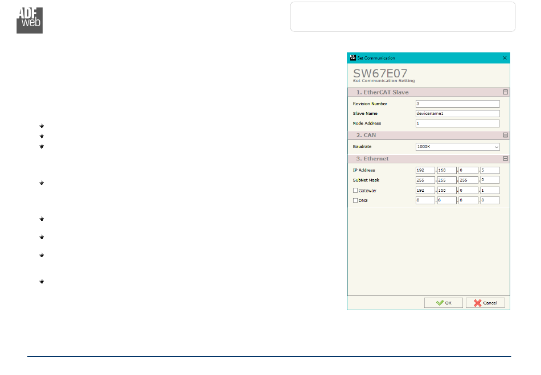Screen dimensions: 541x375
Task: Click IP Address first octet 192
Action: click(x=425, y=170)
